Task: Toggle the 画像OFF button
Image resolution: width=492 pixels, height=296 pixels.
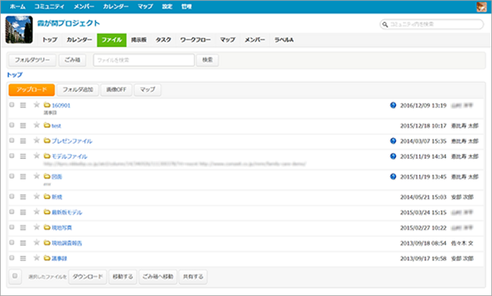Action: click(116, 90)
